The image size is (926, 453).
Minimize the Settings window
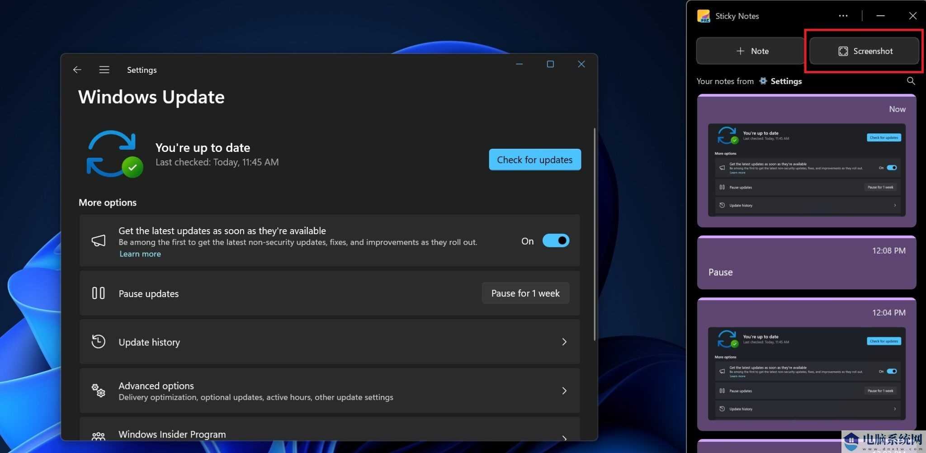[x=520, y=64]
